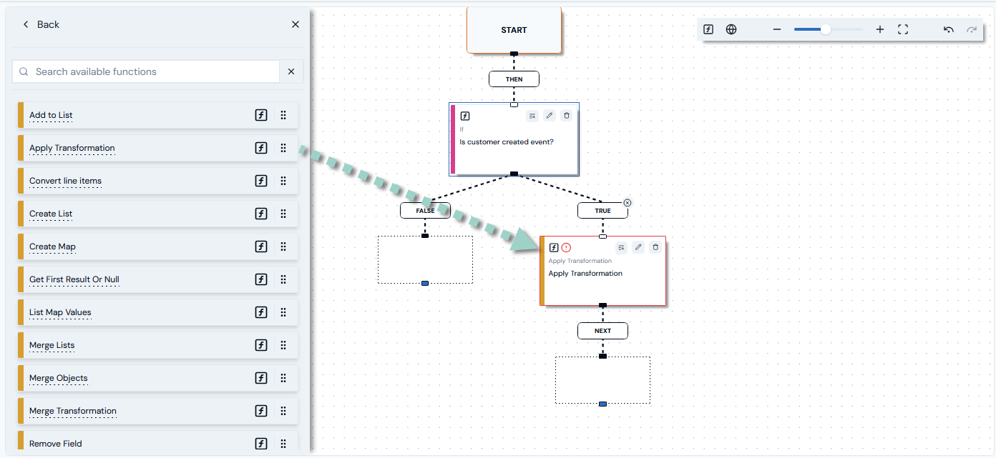Click the drag handle on Convert line items
This screenshot has height=458, width=996.
(283, 181)
